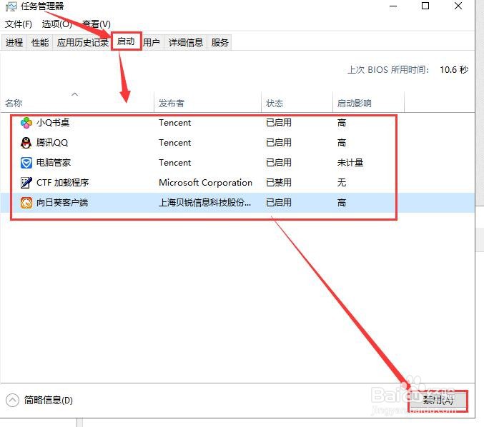Click Microsoft Corporation publisher cell
484x427 pixels.
pyautogui.click(x=206, y=183)
